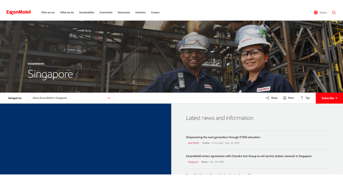Click the Print printer icon
343x179 pixels.
click(285, 98)
